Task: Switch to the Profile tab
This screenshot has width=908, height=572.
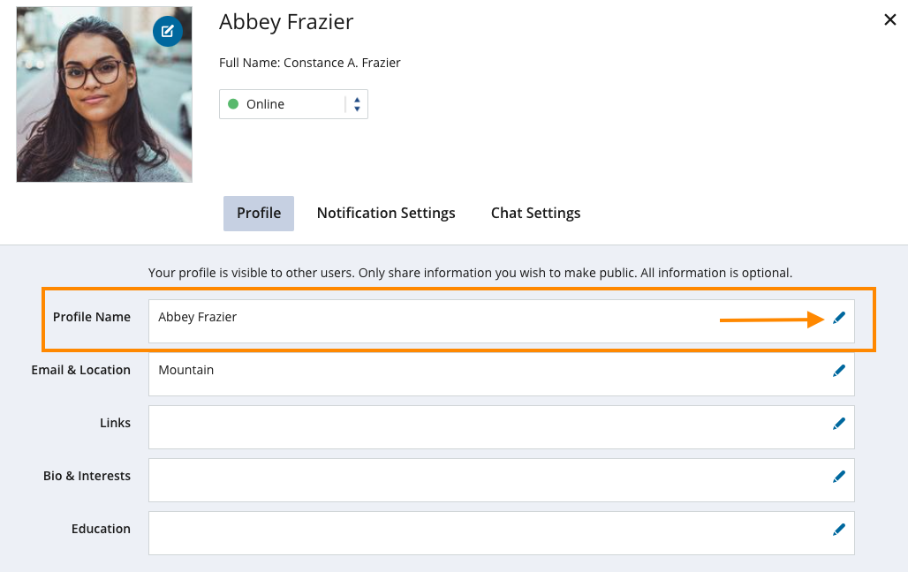Action: [x=259, y=214]
